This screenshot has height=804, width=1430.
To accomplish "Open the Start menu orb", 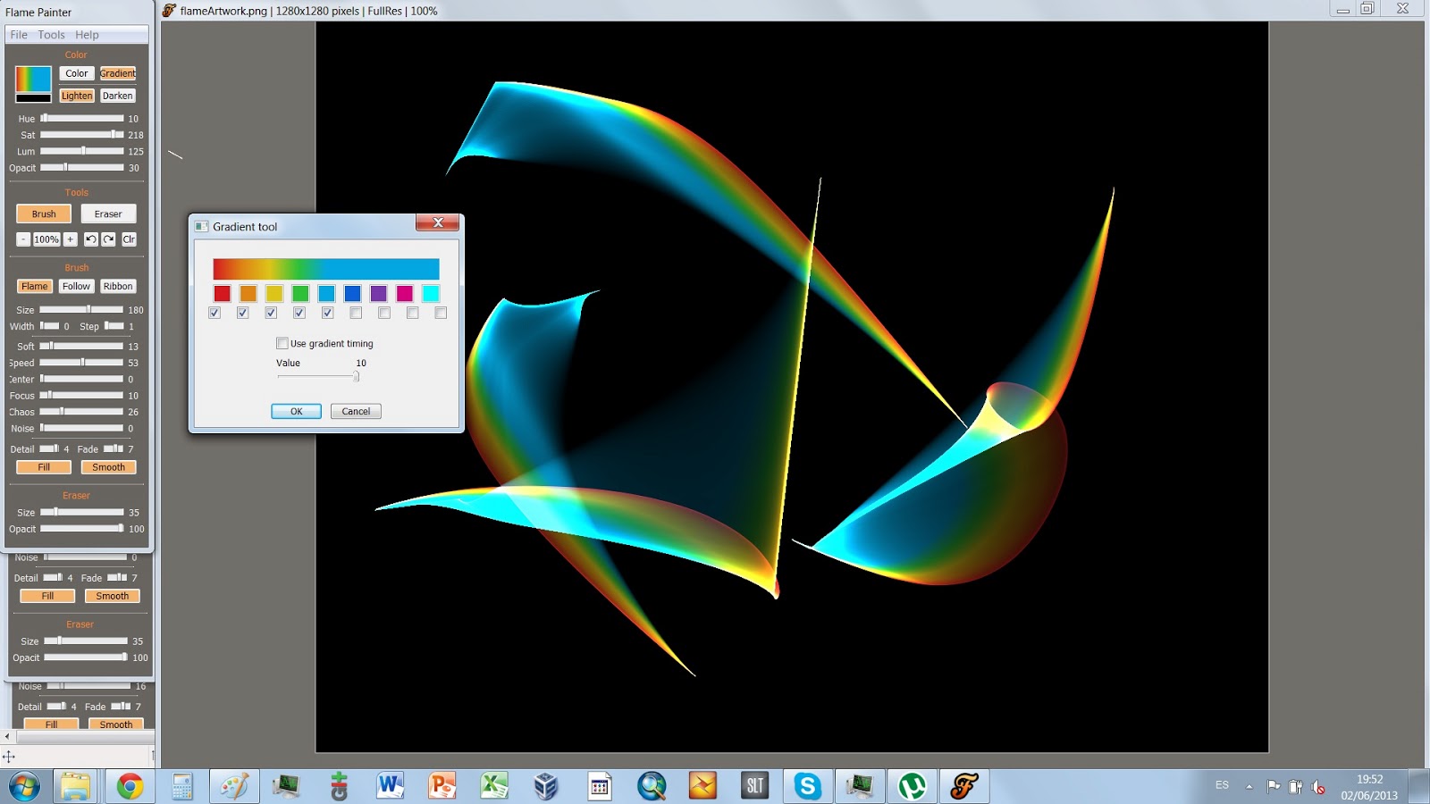I will click(x=24, y=786).
